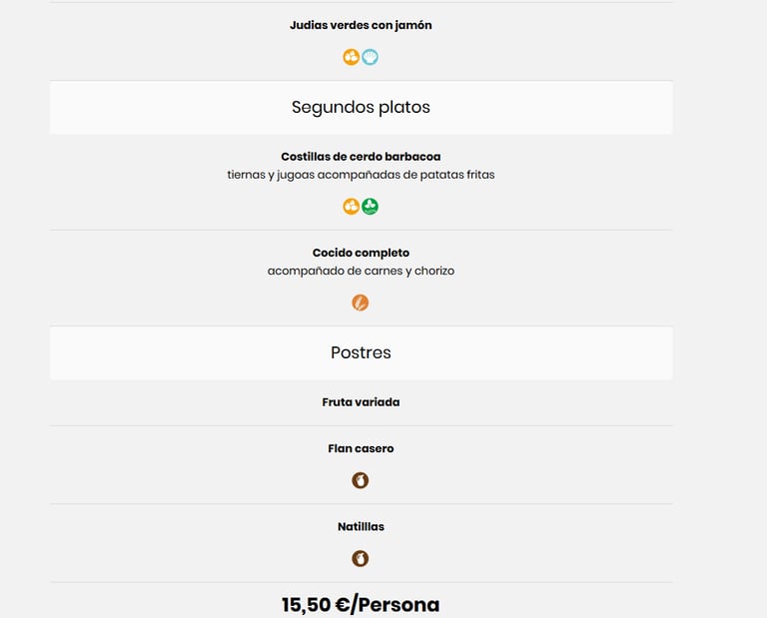
Task: Click egg allergen icon under Judías verdes con jamón
Action: pos(352,57)
